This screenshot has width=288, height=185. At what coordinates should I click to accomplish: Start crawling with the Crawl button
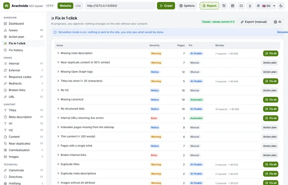tap(166, 6)
